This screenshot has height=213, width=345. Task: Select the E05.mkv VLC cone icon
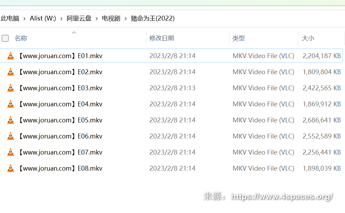pos(11,120)
